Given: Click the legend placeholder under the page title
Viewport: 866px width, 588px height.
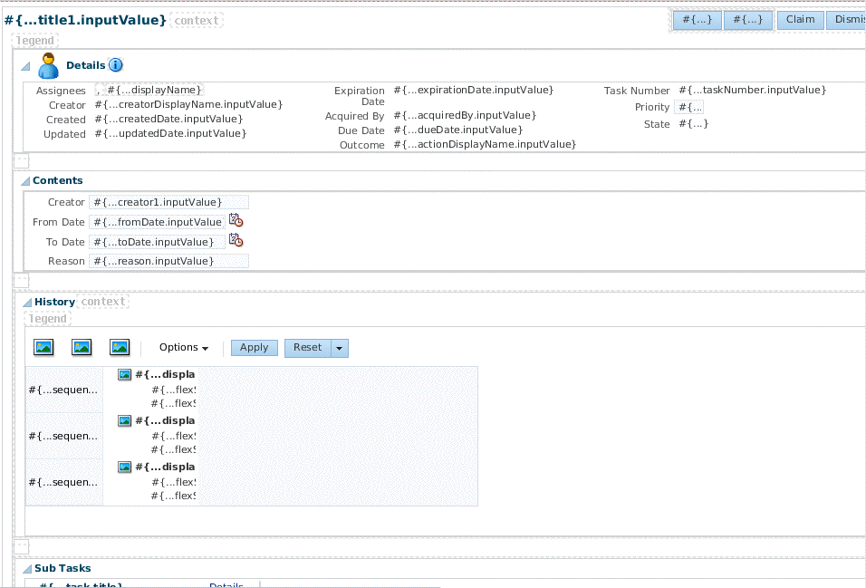Looking at the screenshot, I should [x=34, y=41].
